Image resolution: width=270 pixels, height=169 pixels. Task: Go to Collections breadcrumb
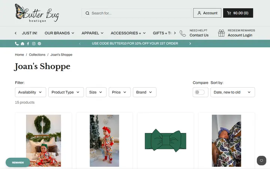(37, 55)
